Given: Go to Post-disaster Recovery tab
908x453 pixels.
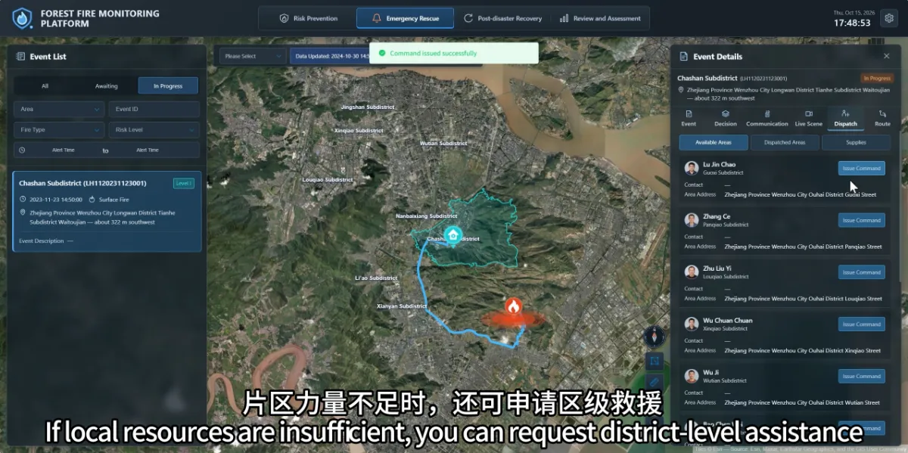Looking at the screenshot, I should [503, 18].
